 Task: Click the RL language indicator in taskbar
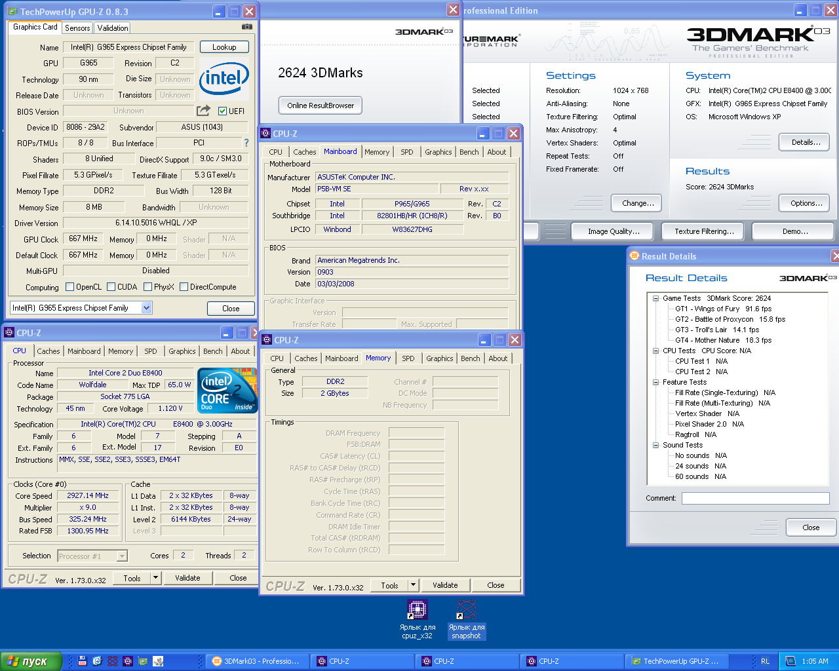tap(765, 661)
